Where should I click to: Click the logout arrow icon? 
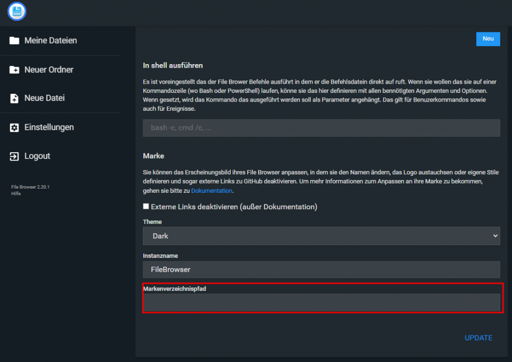coord(14,156)
